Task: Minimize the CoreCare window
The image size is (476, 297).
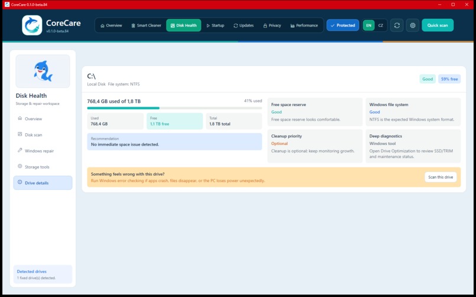Action: click(x=440, y=5)
